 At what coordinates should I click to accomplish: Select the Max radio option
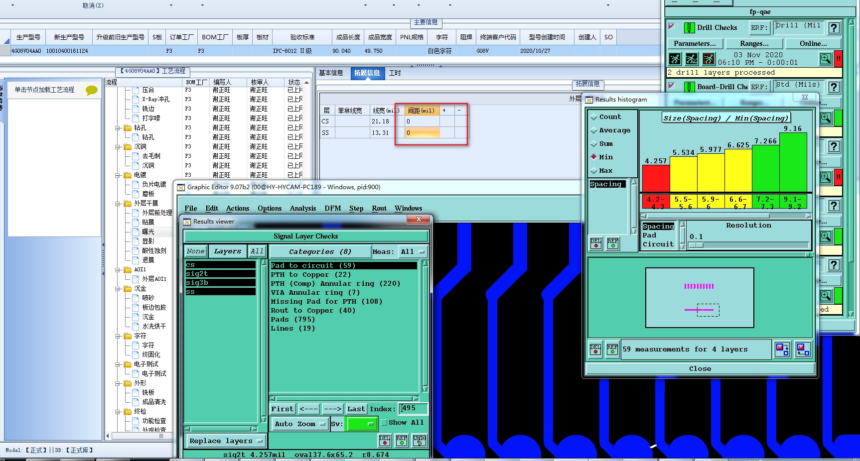(593, 171)
